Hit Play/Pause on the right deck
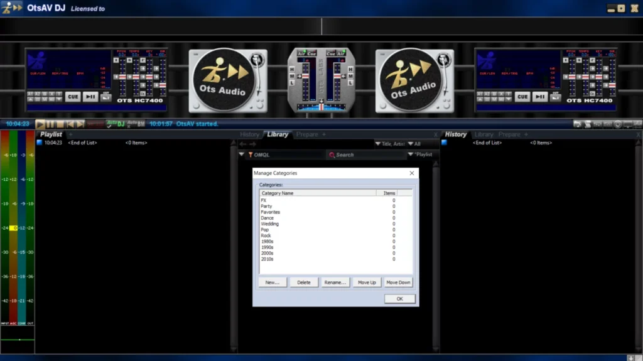643x361 pixels. [539, 97]
